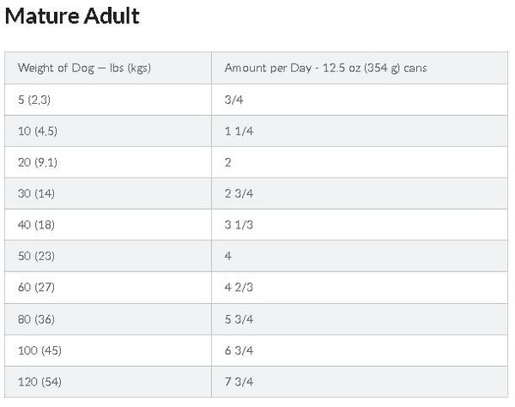The image size is (515, 407).
Task: Select the 2 3/4 amount cell
Action: (360, 193)
